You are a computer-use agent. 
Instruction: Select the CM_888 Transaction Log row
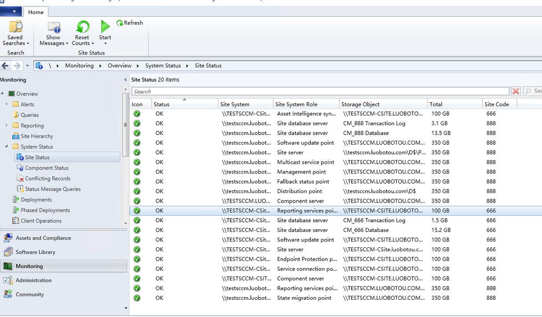pos(336,123)
